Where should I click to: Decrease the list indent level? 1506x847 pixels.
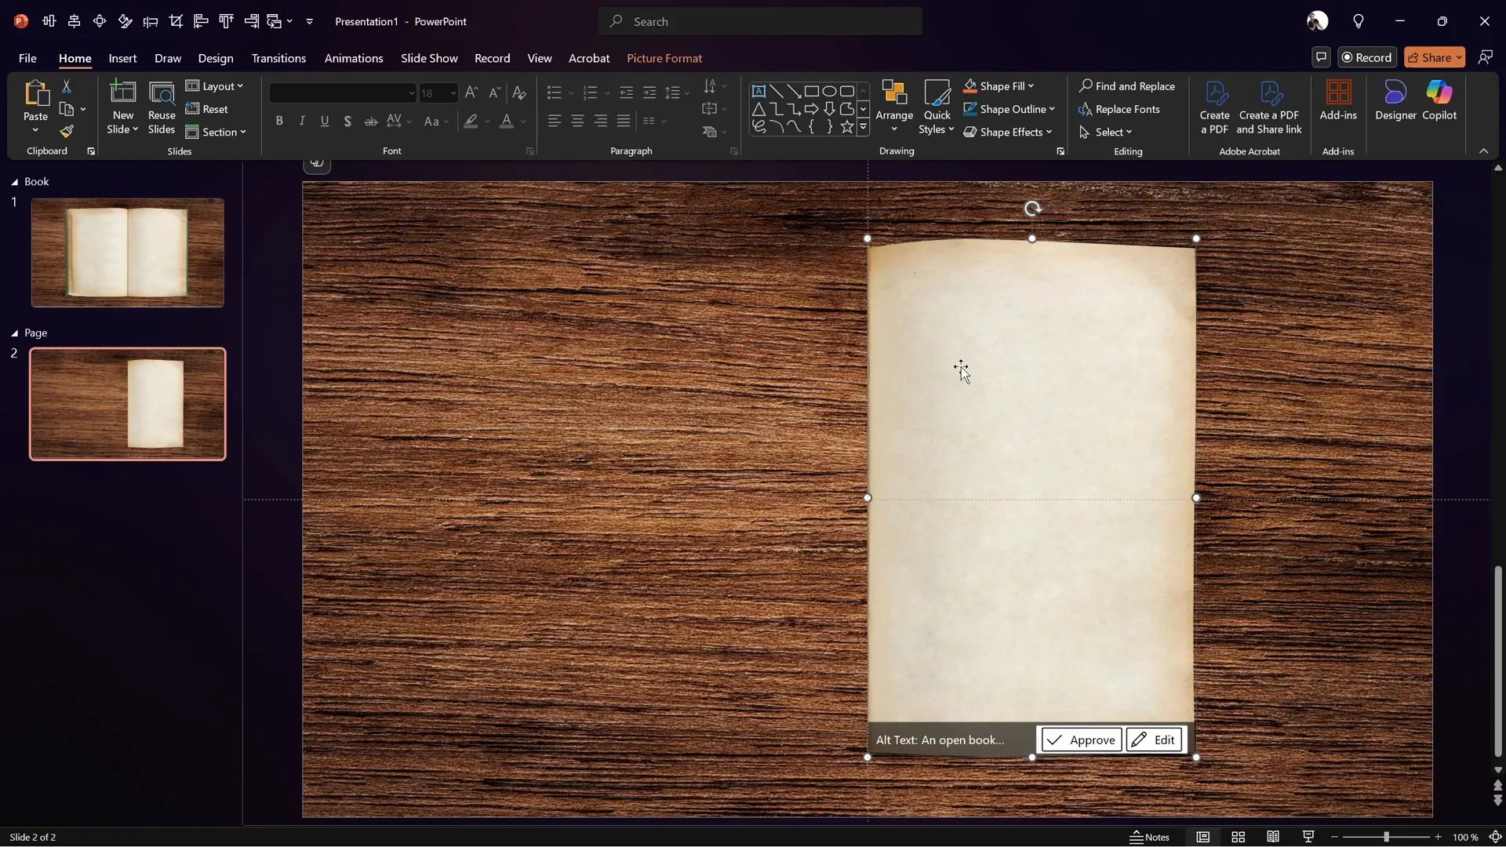626,93
